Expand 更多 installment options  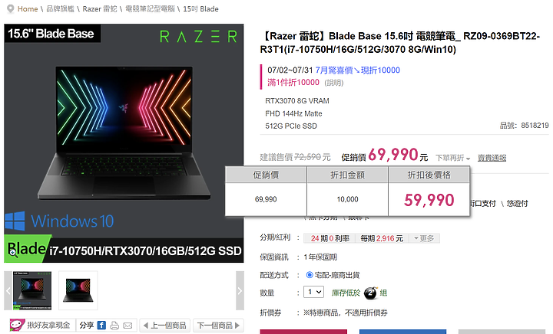tap(424, 238)
